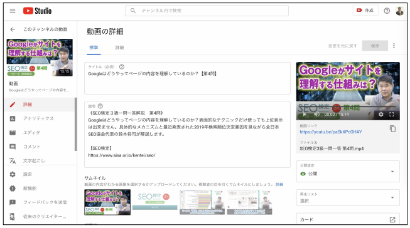The height and width of the screenshot is (228, 410).
Task: Open the youtu.be video link
Action: [x=331, y=132]
